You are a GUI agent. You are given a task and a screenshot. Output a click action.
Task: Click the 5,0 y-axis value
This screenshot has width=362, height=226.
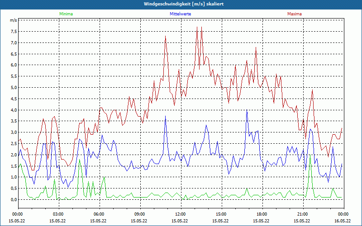coord(14,88)
